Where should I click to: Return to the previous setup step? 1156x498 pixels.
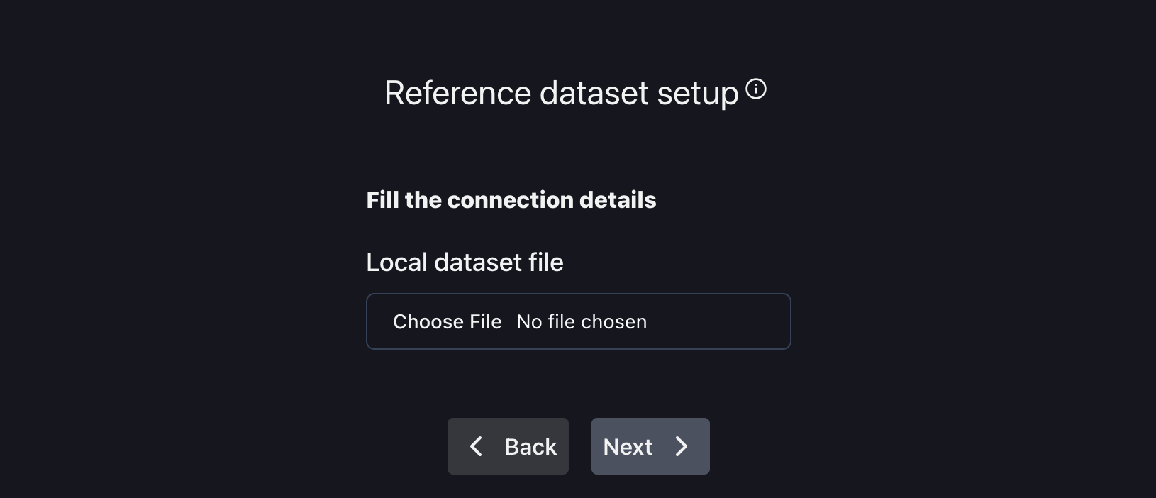pos(508,446)
